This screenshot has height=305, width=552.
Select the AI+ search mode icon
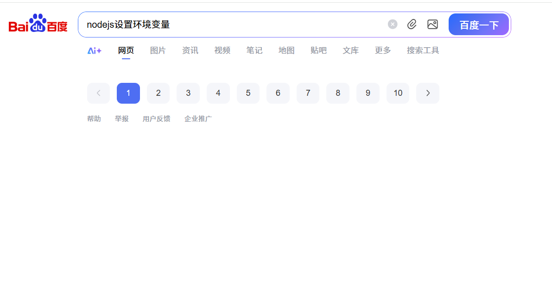point(94,50)
